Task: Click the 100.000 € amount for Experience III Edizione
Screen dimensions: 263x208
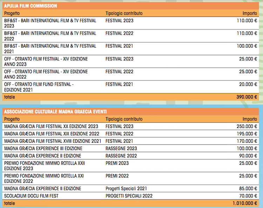Action: pyautogui.click(x=247, y=148)
